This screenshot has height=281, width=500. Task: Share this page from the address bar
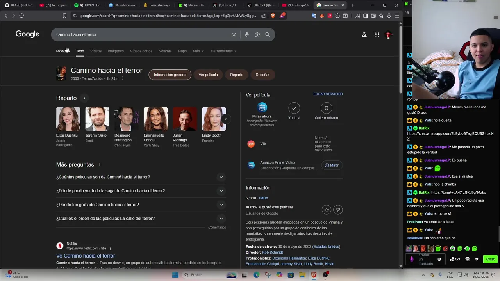[264, 16]
